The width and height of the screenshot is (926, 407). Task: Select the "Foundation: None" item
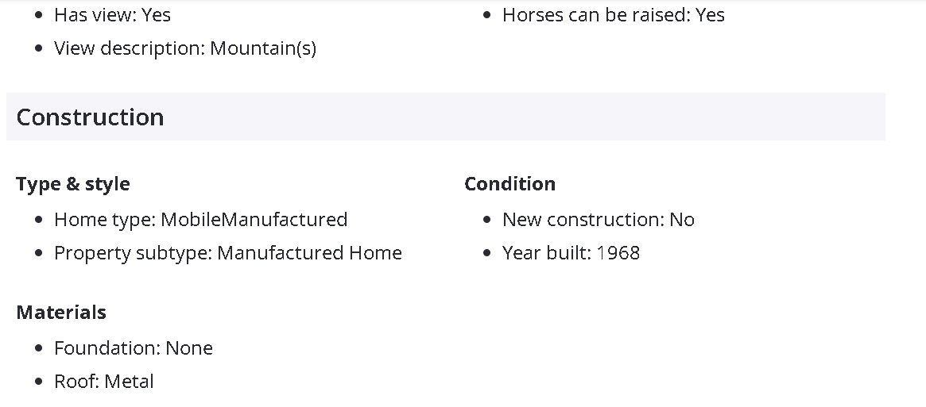pos(133,348)
